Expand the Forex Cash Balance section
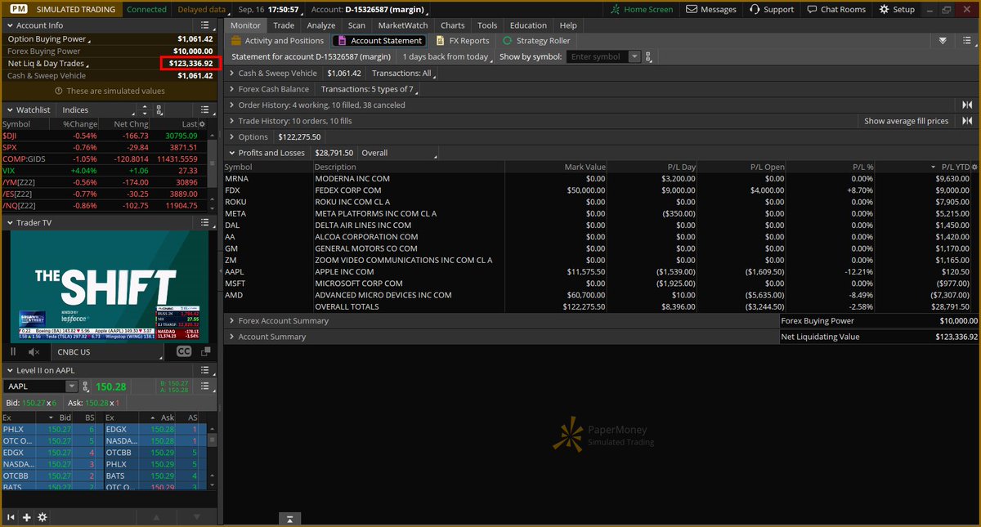Image resolution: width=981 pixels, height=527 pixels. pos(232,89)
